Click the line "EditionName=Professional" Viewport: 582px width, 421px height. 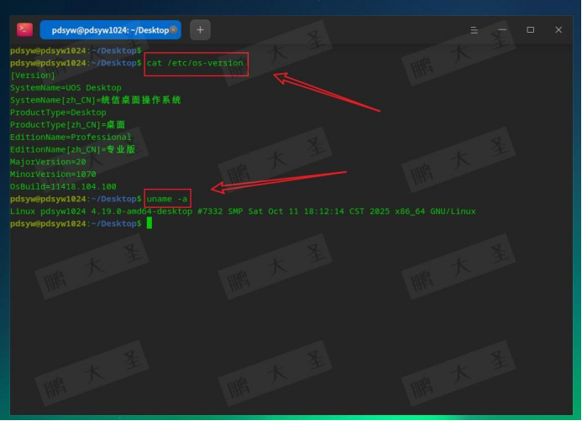point(71,138)
